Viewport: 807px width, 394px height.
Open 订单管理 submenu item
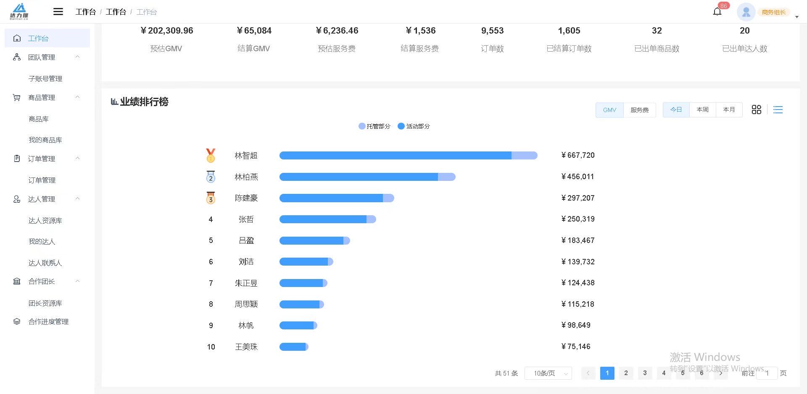42,180
